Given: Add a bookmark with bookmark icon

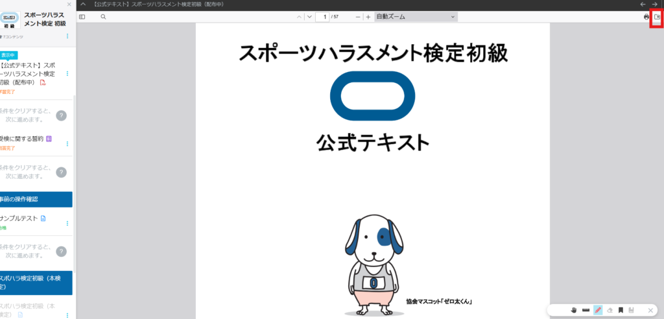Looking at the screenshot, I should point(621,311).
